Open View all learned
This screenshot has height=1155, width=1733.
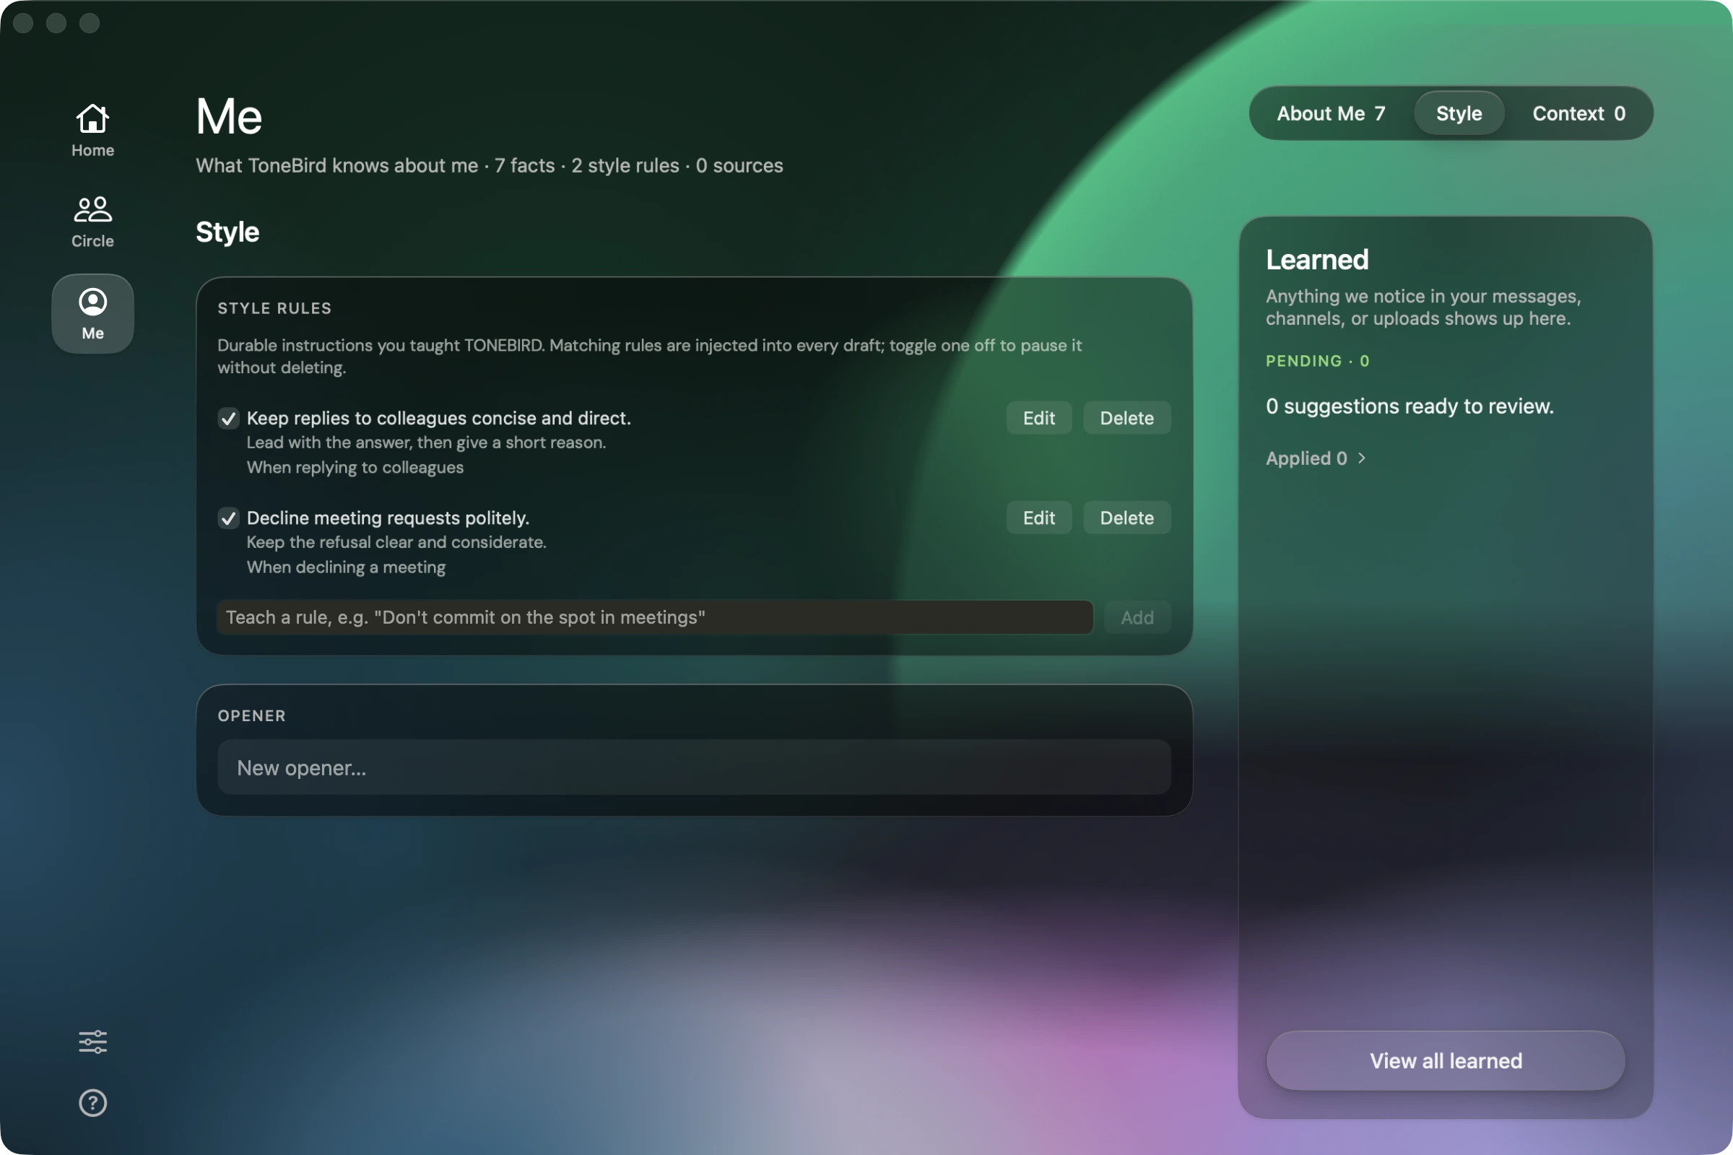click(1446, 1060)
